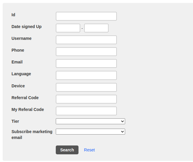The image size is (193, 162).
Task: Click the Reset link
Action: point(89,150)
